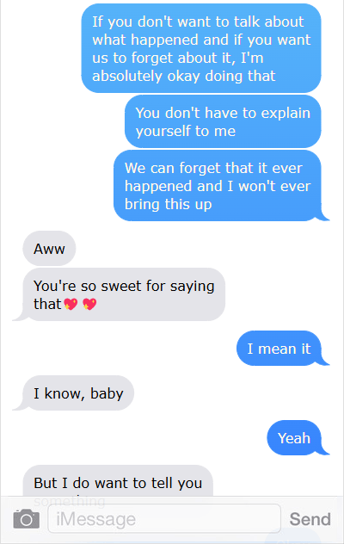Tap the Send button
This screenshot has width=344, height=544.
click(x=310, y=519)
